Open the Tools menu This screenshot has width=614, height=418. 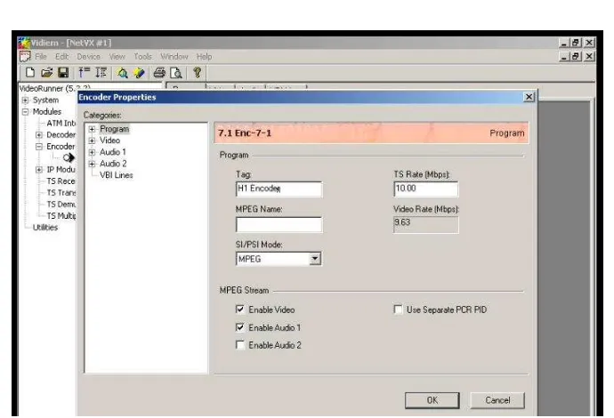[x=143, y=57]
